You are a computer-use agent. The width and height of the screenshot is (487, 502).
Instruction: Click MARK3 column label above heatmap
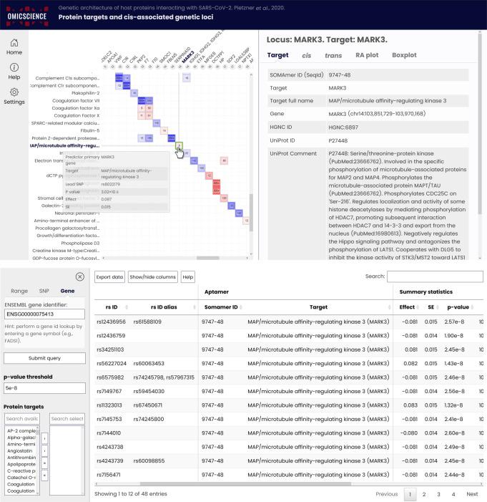tap(187, 57)
